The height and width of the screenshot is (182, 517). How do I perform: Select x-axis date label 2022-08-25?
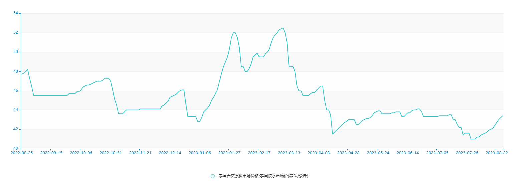(22, 153)
